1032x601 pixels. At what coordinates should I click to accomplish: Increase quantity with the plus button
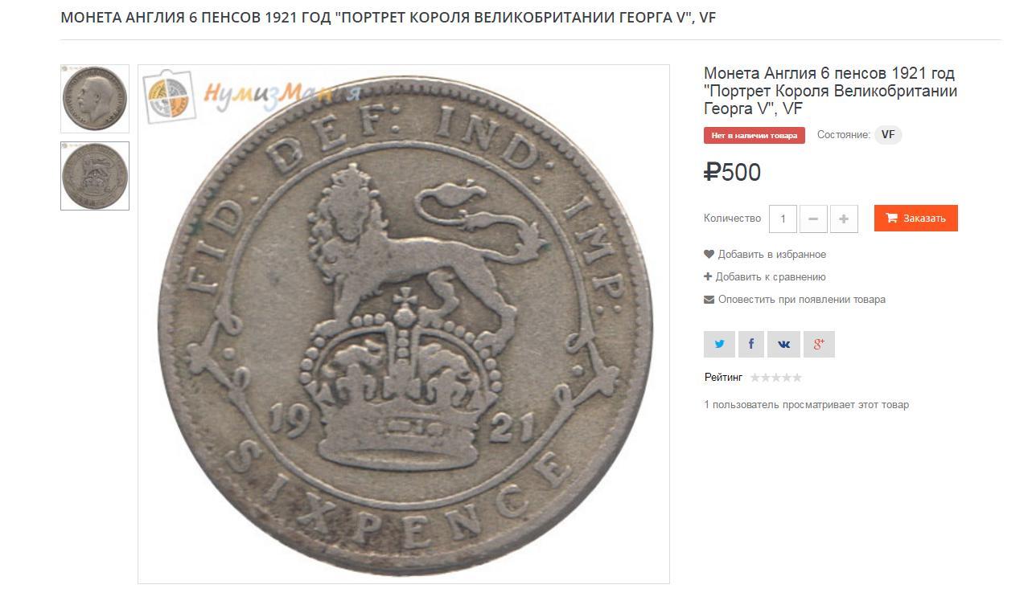click(844, 219)
